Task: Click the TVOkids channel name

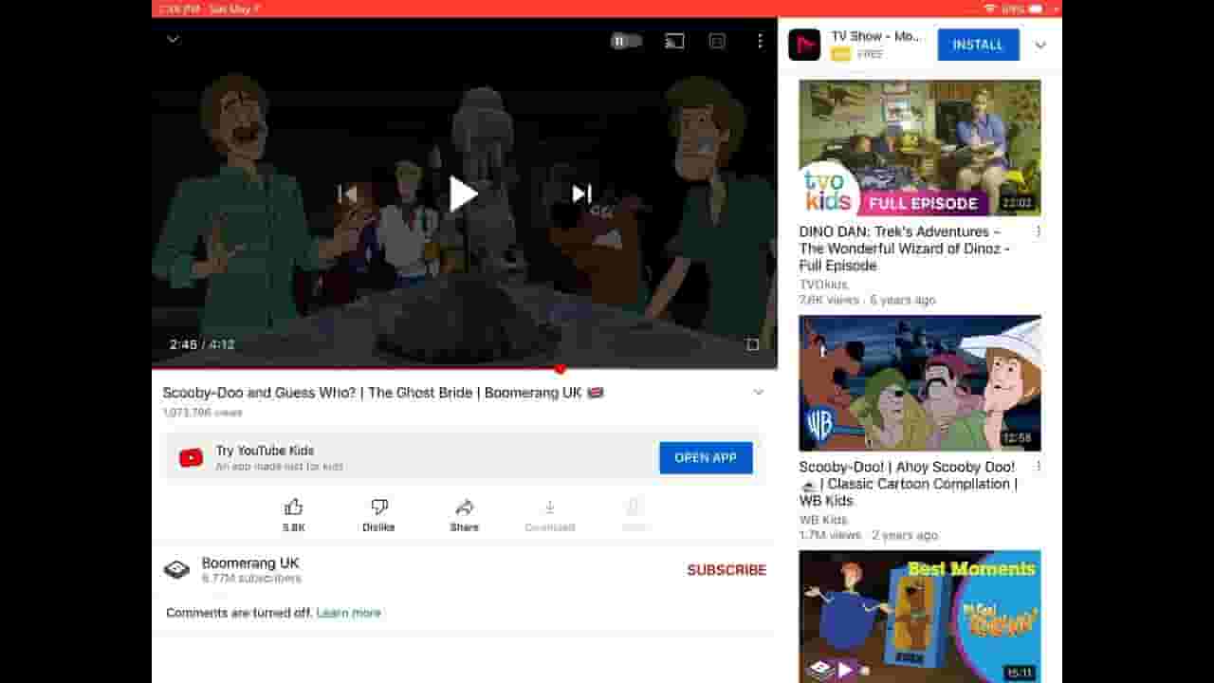Action: point(823,285)
